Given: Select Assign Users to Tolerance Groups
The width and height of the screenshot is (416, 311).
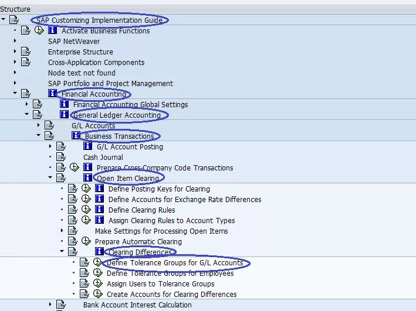Looking at the screenshot, I should [x=161, y=283].
